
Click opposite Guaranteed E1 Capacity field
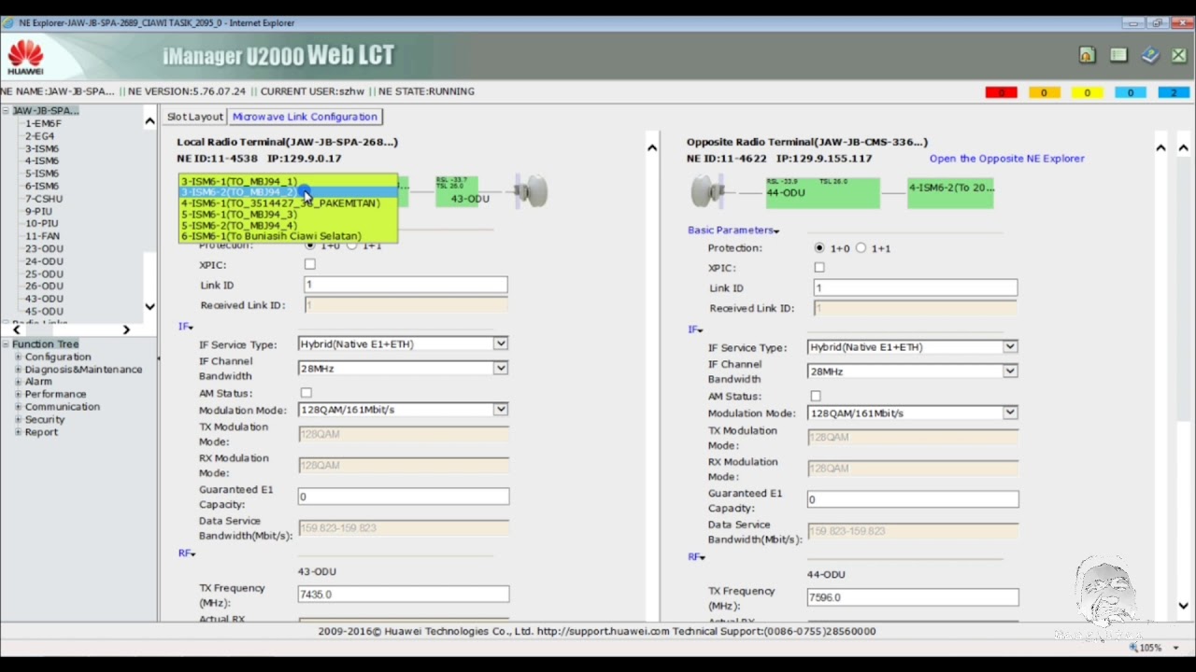pos(913,499)
